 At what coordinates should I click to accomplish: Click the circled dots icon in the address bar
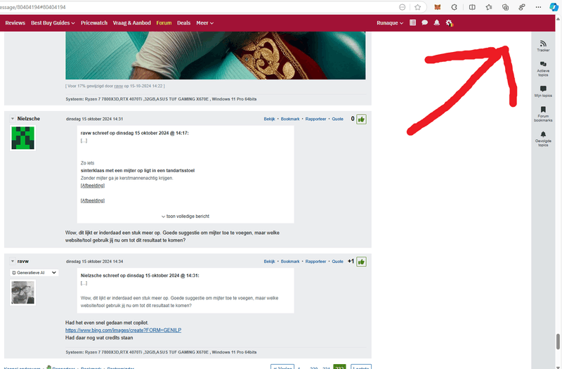pyautogui.click(x=402, y=7)
